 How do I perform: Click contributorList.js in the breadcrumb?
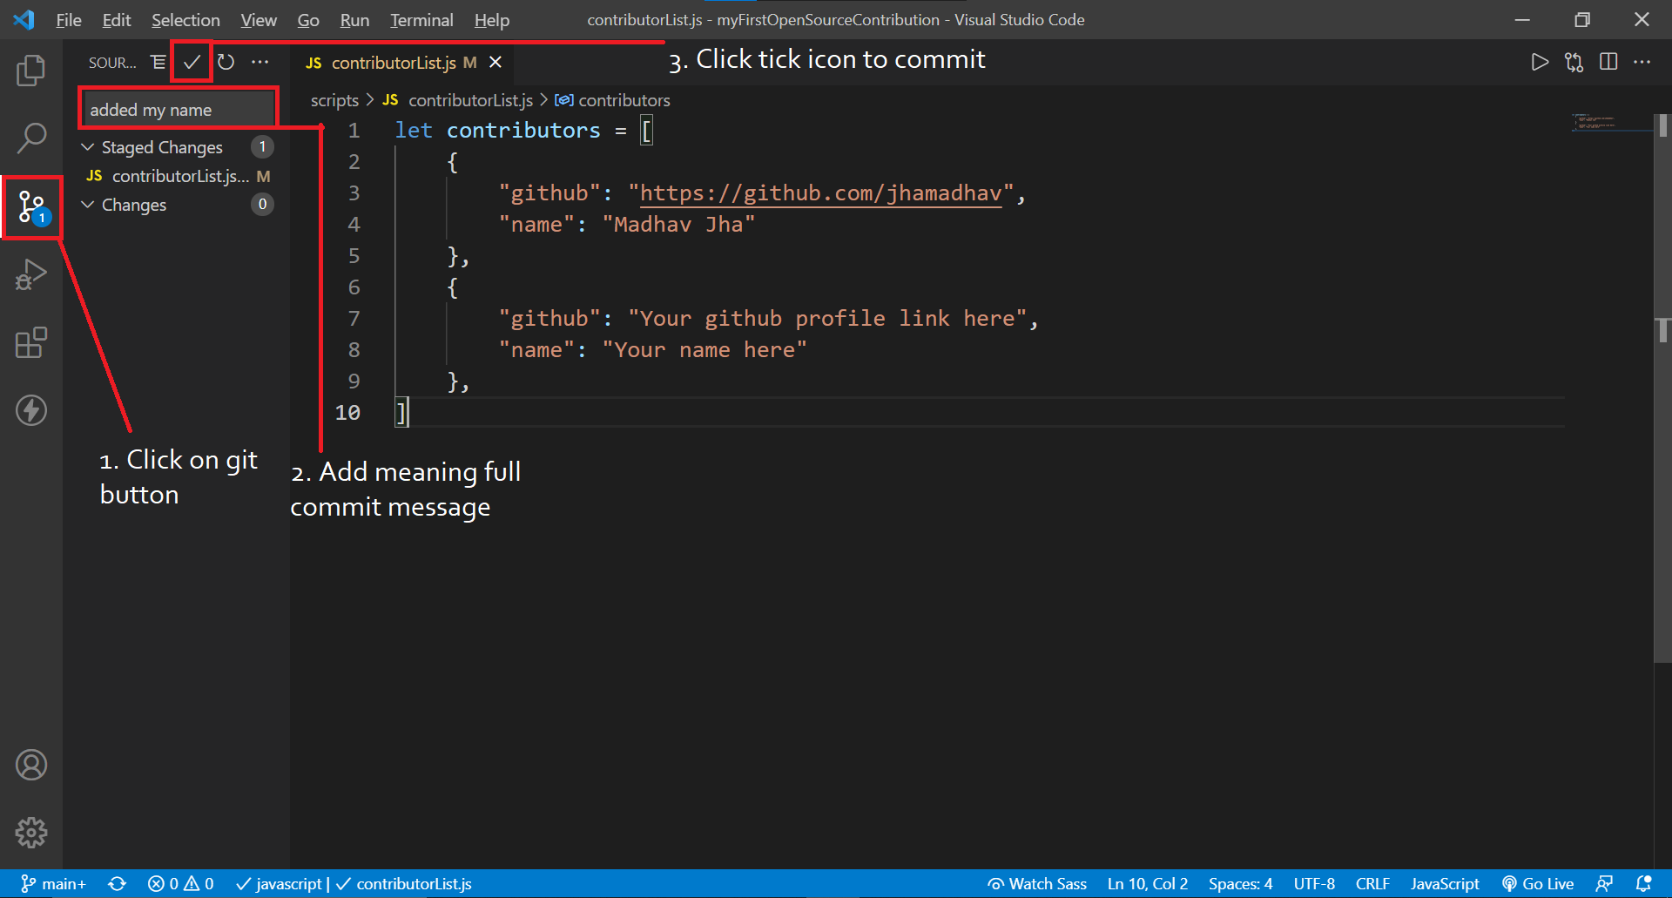pyautogui.click(x=458, y=100)
